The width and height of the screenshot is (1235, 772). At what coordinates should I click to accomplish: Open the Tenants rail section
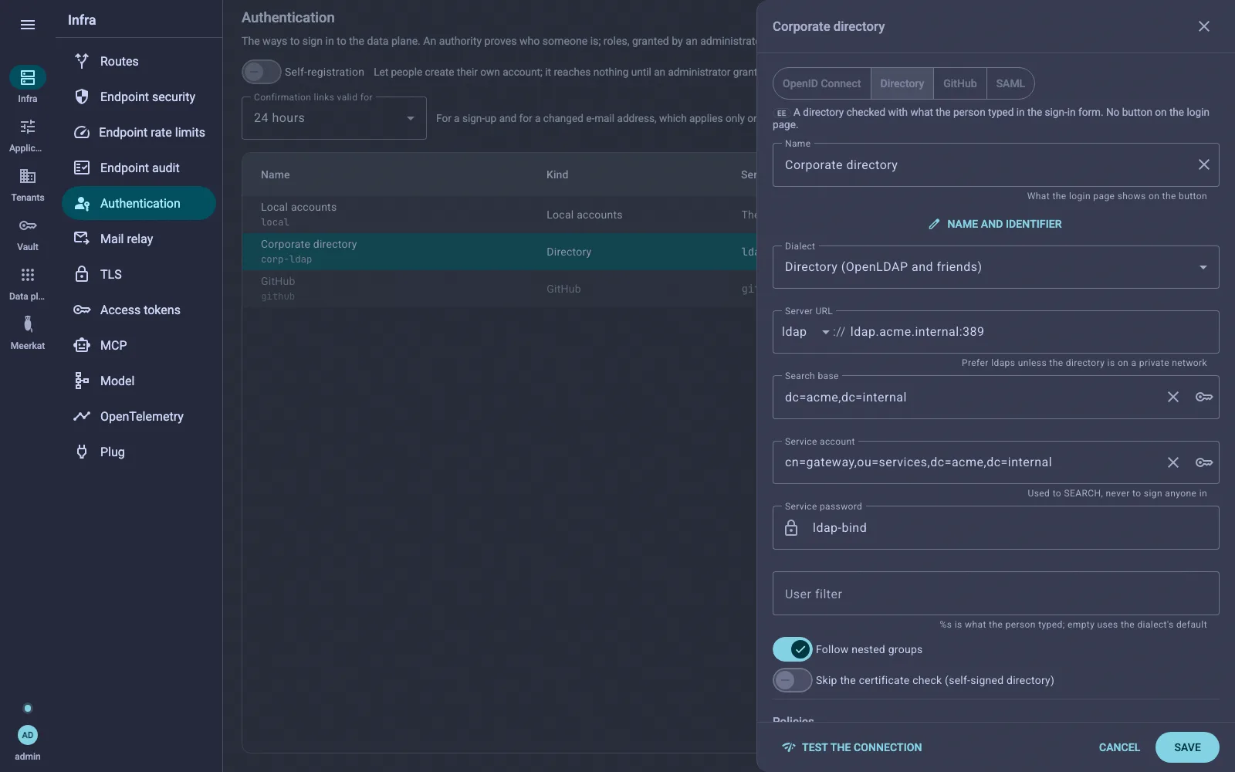[28, 185]
